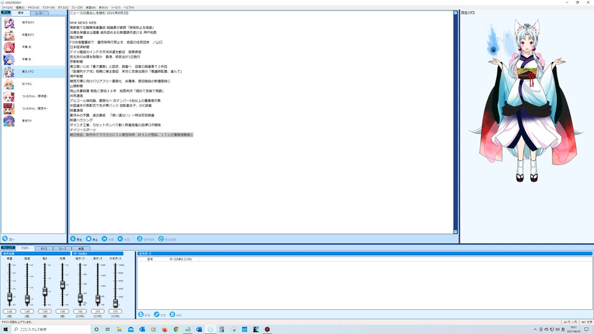Open the テキスト(X) menu

[33, 7]
